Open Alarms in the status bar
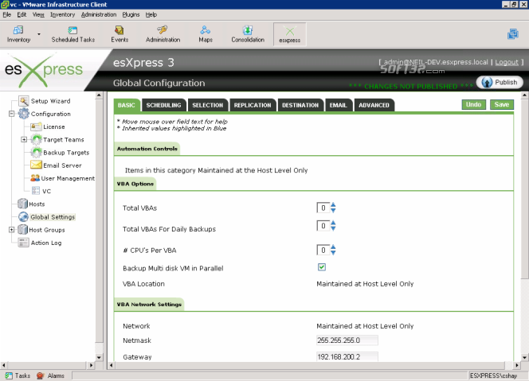Viewport: 529px width, 381px height. 51,375
